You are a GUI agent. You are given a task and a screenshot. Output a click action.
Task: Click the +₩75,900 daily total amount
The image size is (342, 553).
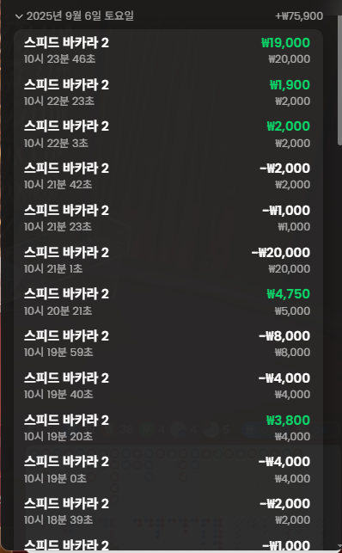(299, 16)
